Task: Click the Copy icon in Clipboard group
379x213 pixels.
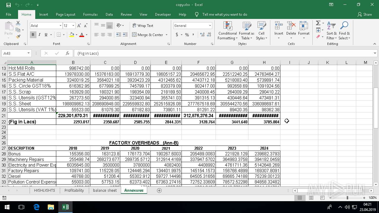Action: [18, 30]
